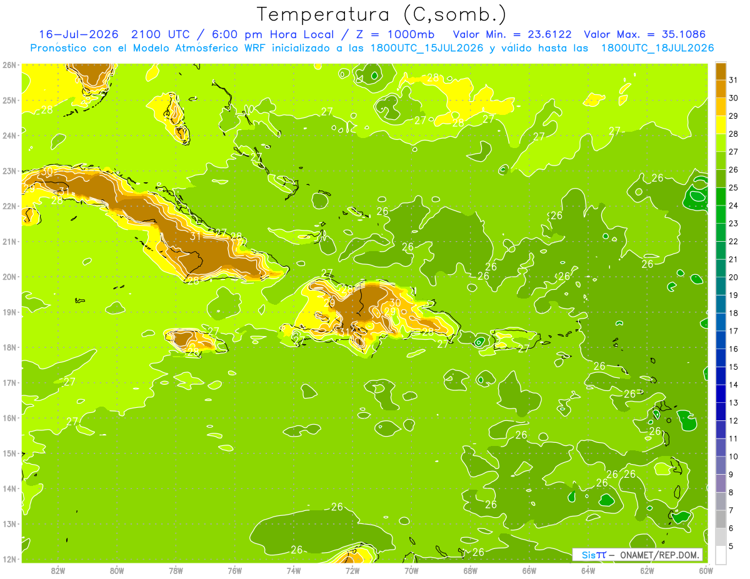Image resolution: width=750 pixels, height=579 pixels.
Task: Click '1800UTC_18JUL2026' valid-until time
Action: (657, 48)
